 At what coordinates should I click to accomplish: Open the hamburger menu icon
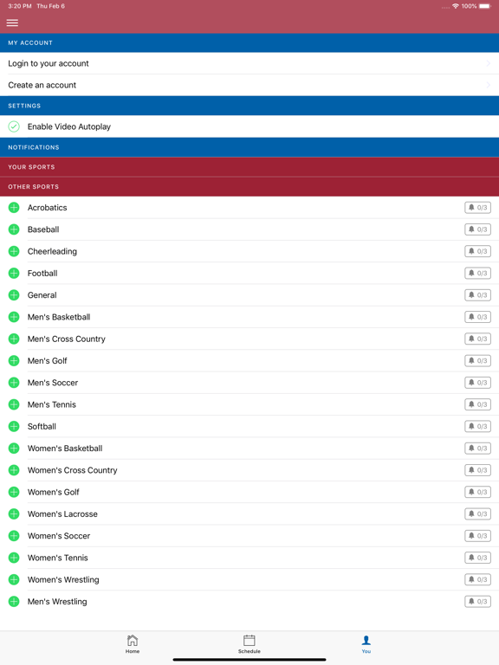[x=12, y=23]
